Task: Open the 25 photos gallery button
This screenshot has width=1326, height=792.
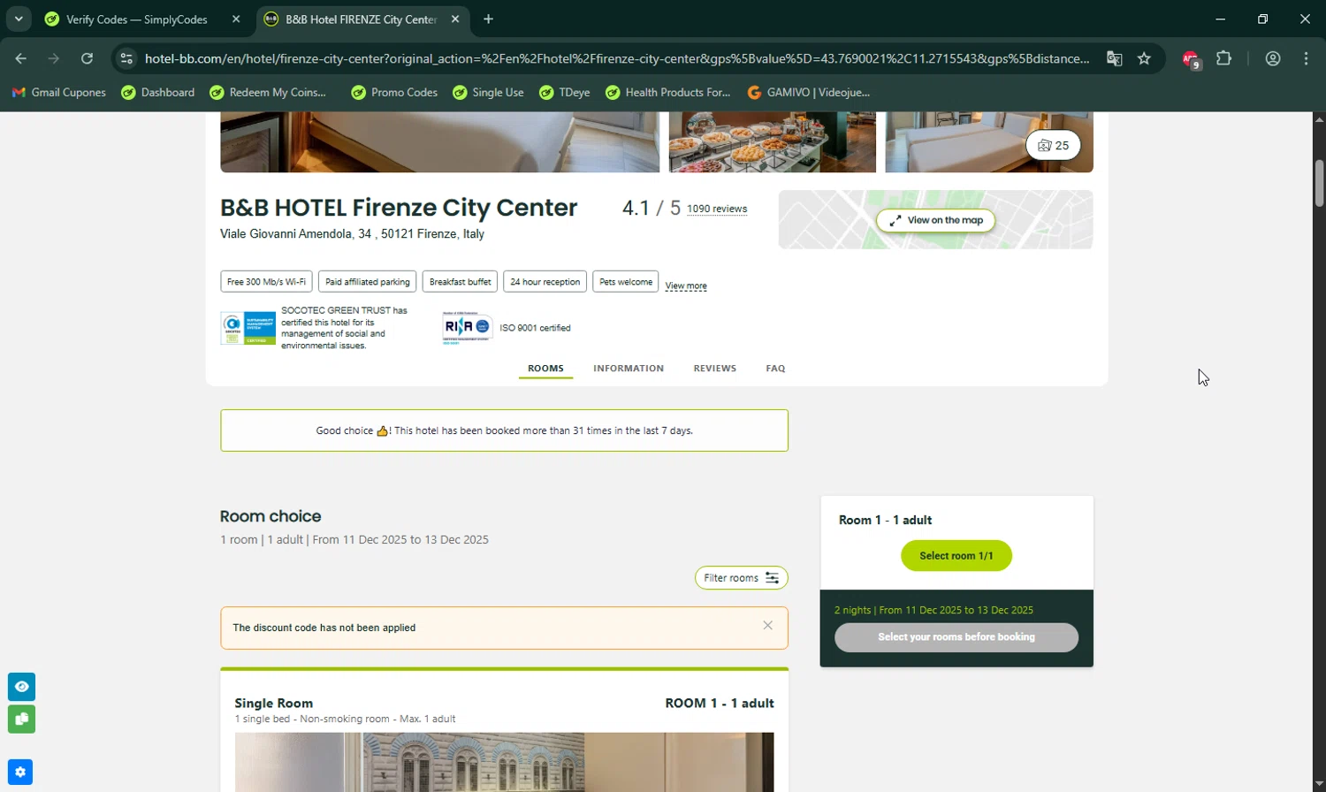Action: (1053, 145)
